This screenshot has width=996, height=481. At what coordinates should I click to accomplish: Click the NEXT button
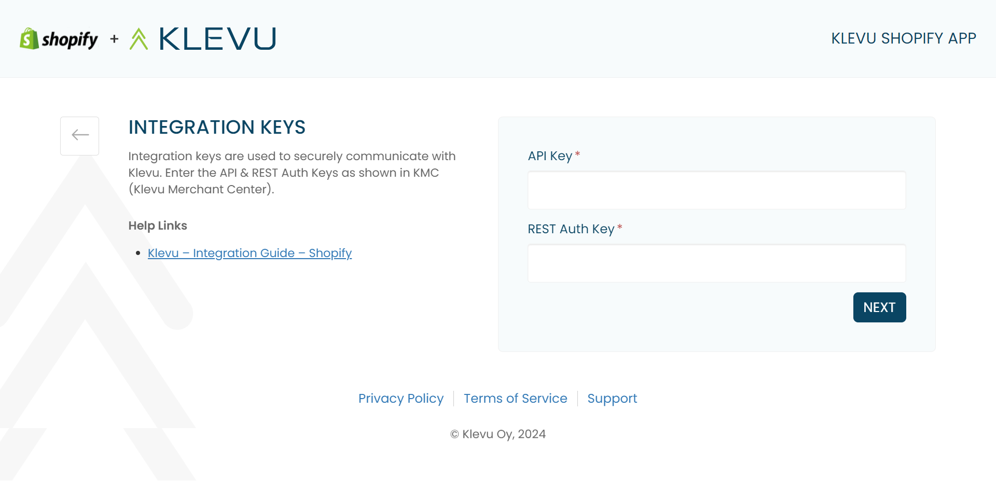click(x=879, y=307)
